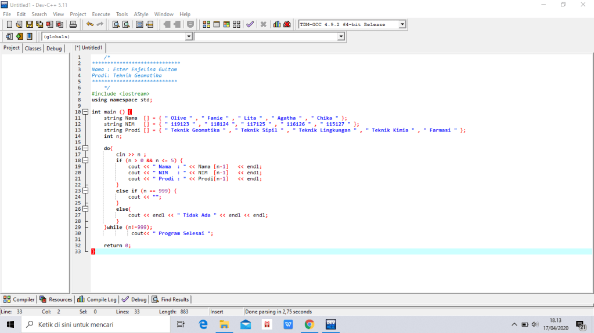Open the TDM-GCC compiler selection dropdown
The image size is (594, 333).
click(x=402, y=24)
